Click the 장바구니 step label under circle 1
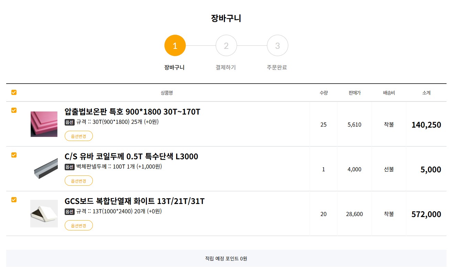Screen dimensions: 451x269 coord(174,67)
